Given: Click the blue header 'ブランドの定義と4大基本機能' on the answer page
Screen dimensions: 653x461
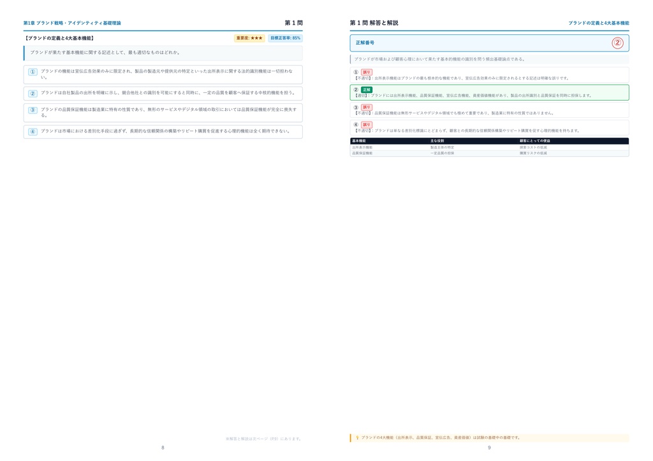Looking at the screenshot, I should [x=598, y=24].
